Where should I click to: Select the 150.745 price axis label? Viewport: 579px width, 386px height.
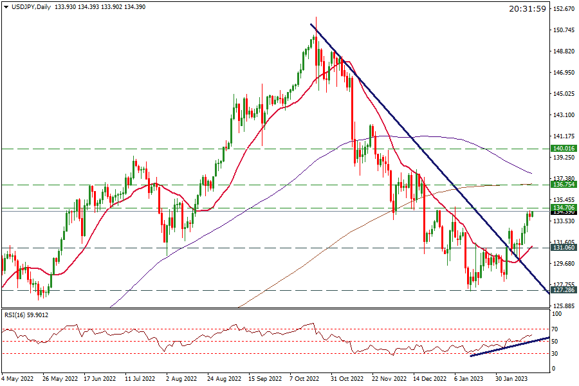coord(564,30)
